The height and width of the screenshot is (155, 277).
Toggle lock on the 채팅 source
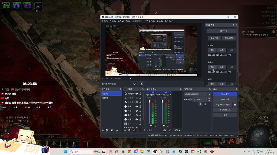pos(140,119)
